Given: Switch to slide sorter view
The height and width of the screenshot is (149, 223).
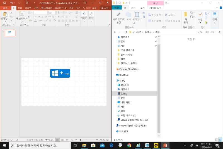Looking at the screenshot, I should click(62, 139).
